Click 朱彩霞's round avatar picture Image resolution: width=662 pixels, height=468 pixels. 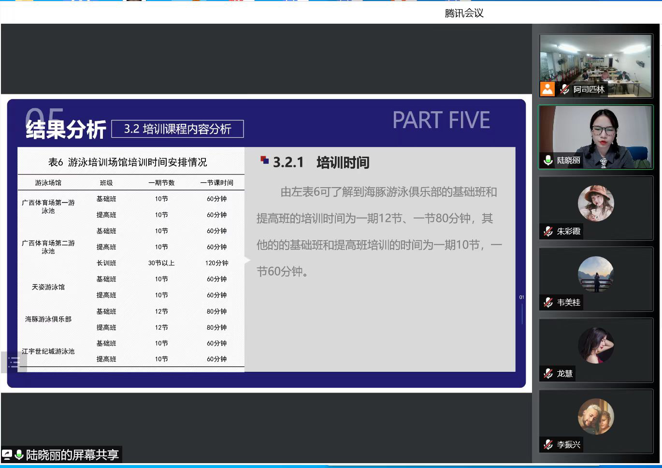click(x=595, y=203)
